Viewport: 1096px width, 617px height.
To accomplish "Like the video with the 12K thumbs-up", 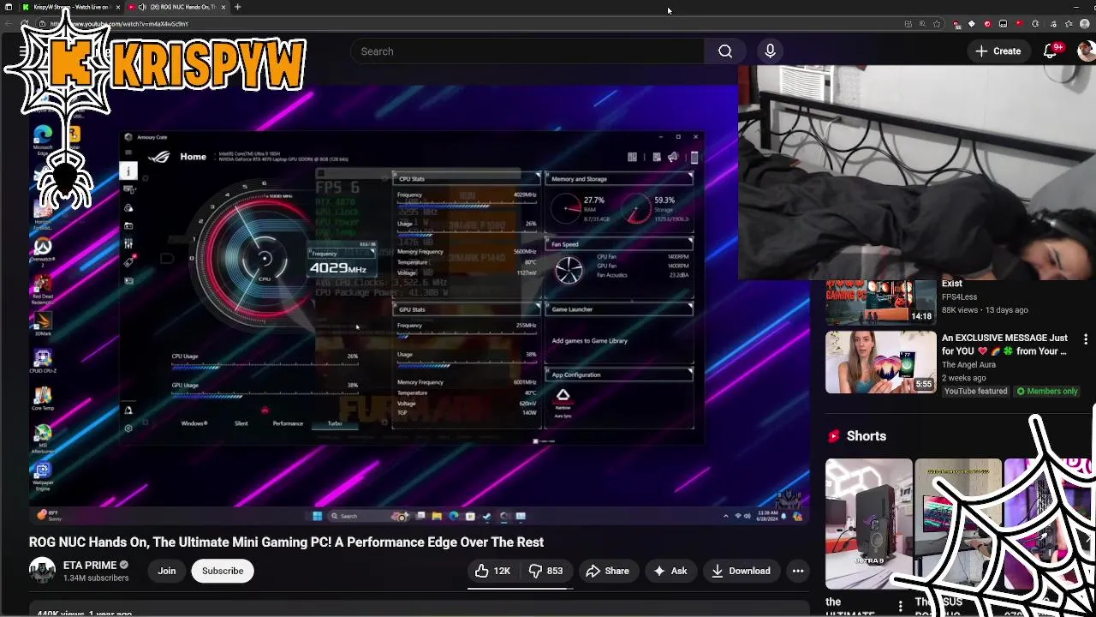I will pyautogui.click(x=491, y=571).
